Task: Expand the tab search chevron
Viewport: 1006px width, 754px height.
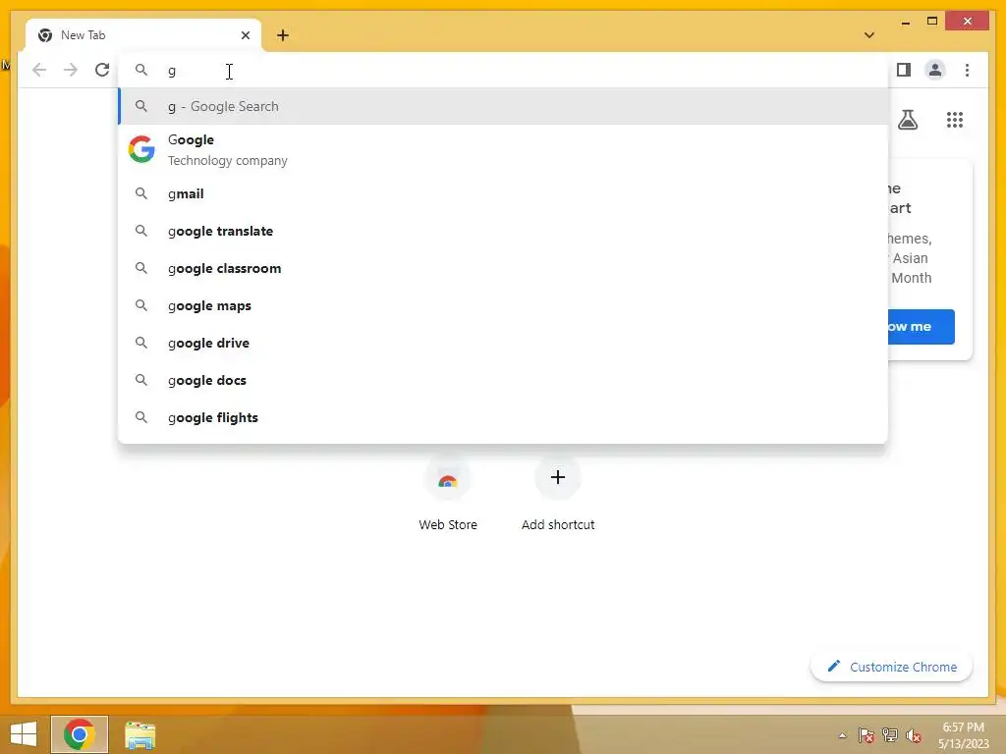Action: [x=869, y=35]
